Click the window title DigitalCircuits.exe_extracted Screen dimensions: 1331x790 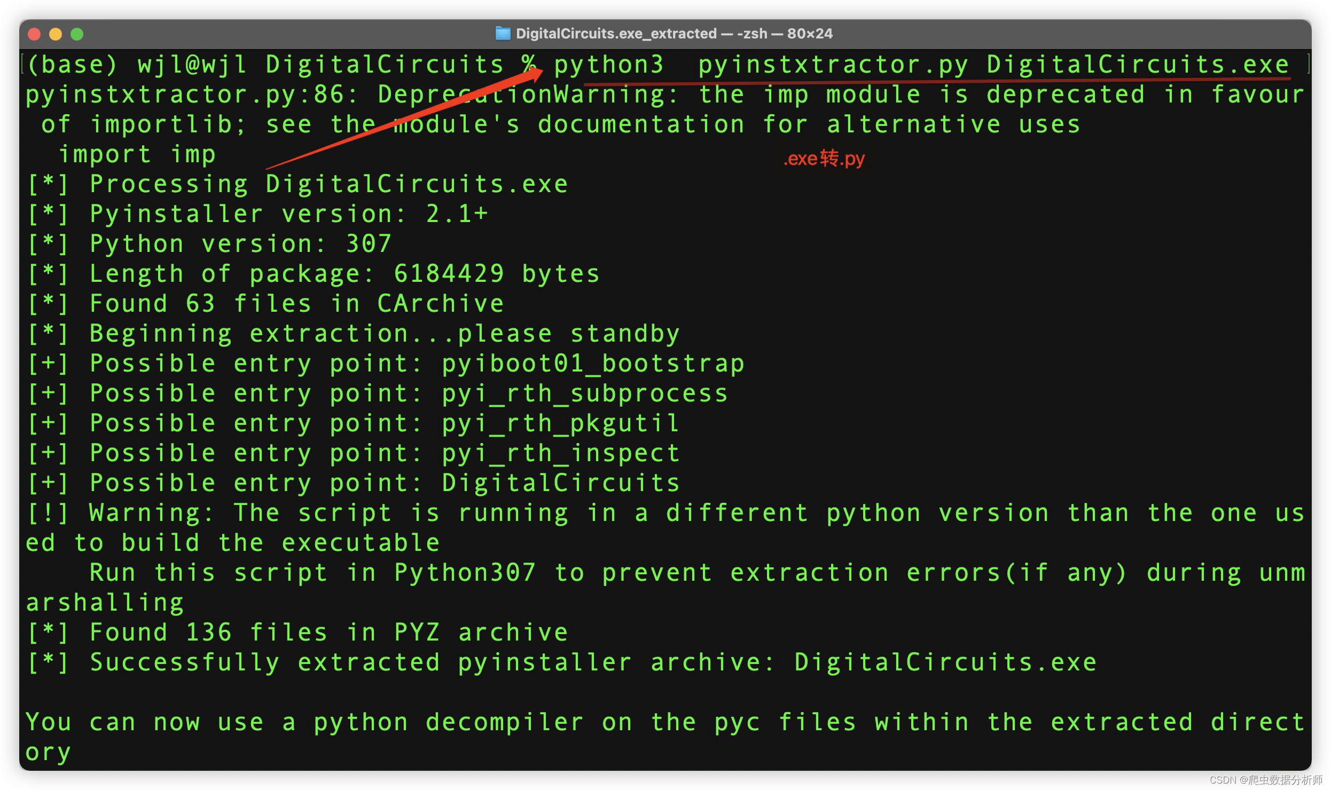tap(616, 34)
